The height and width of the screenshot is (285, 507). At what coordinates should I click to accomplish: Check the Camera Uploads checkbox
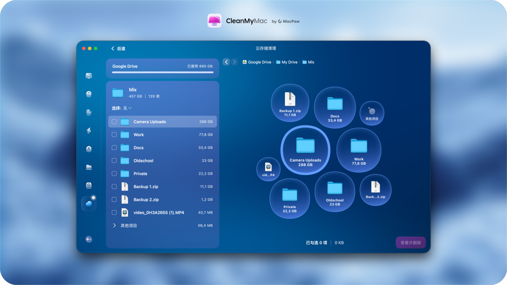114,122
